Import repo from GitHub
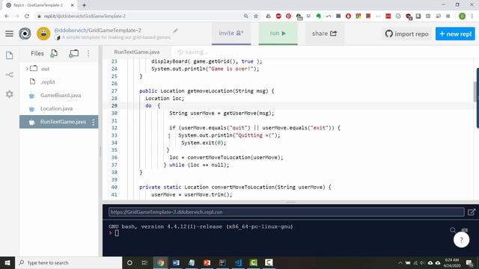The width and height of the screenshot is (479, 269). [406, 34]
